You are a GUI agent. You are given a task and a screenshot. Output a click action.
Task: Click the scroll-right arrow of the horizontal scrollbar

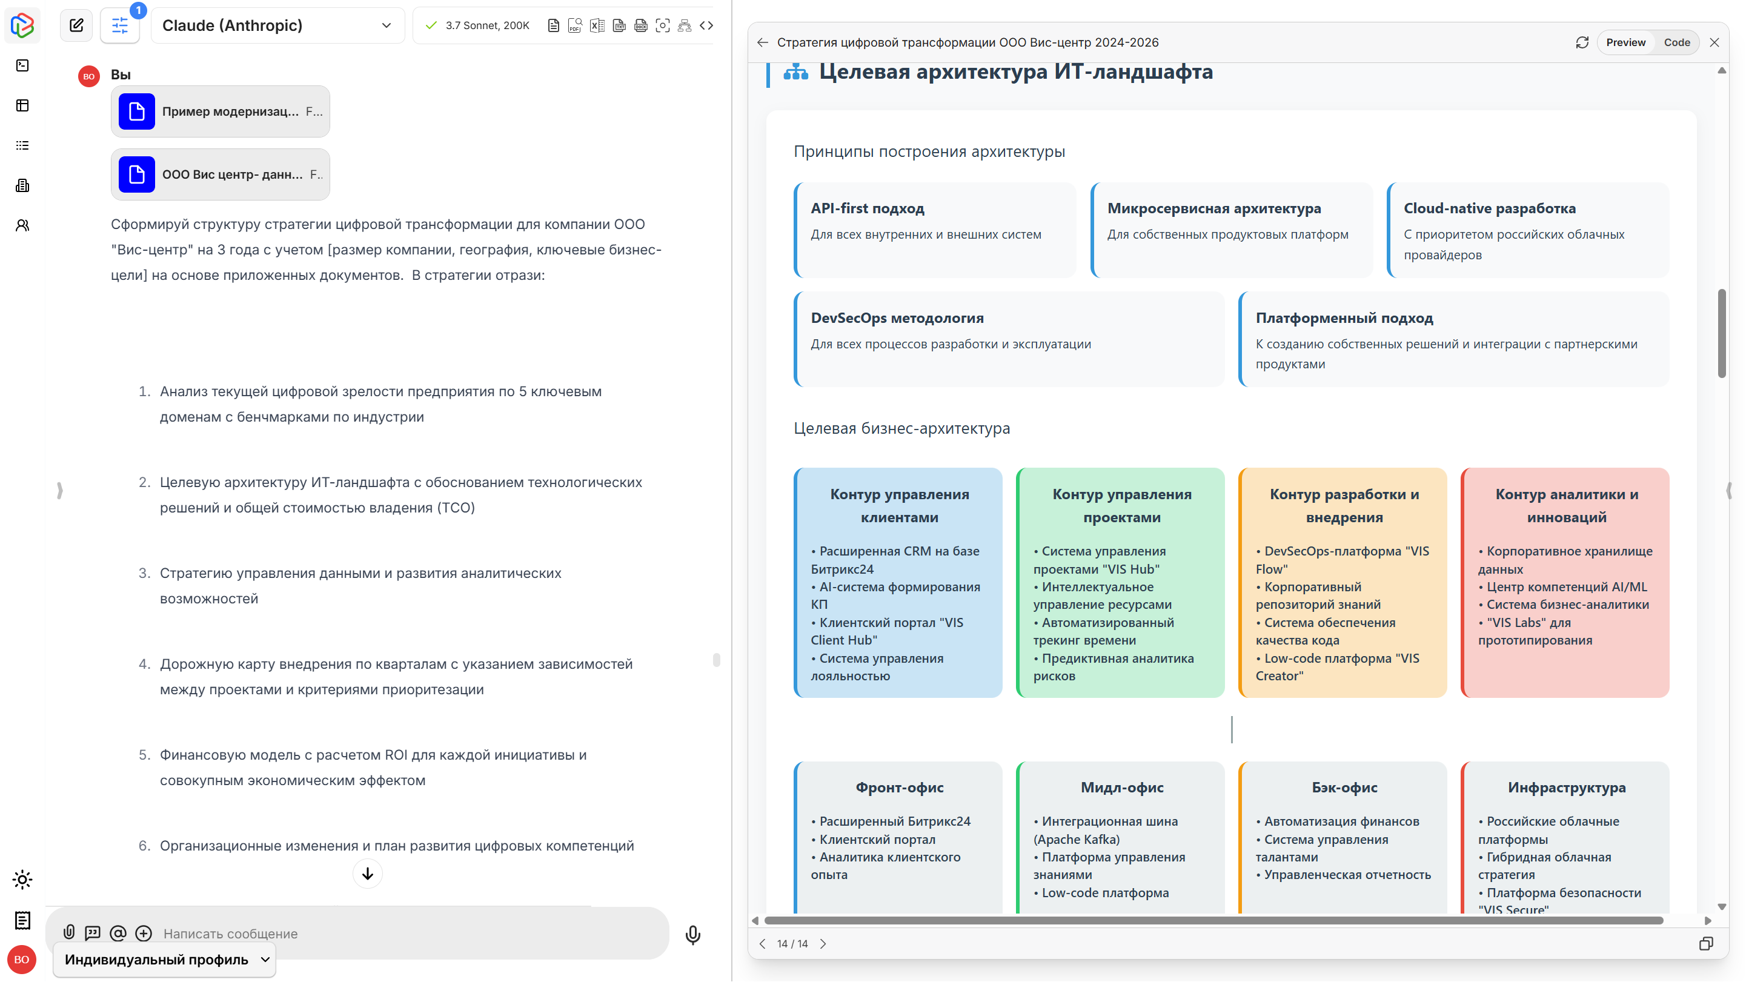(1708, 920)
